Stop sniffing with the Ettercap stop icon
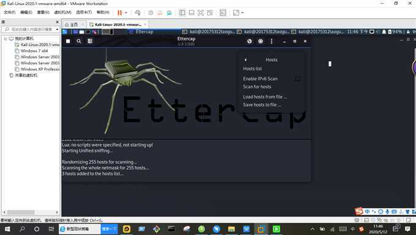Image resolution: width=416 pixels, height=235 pixels. (68, 41)
